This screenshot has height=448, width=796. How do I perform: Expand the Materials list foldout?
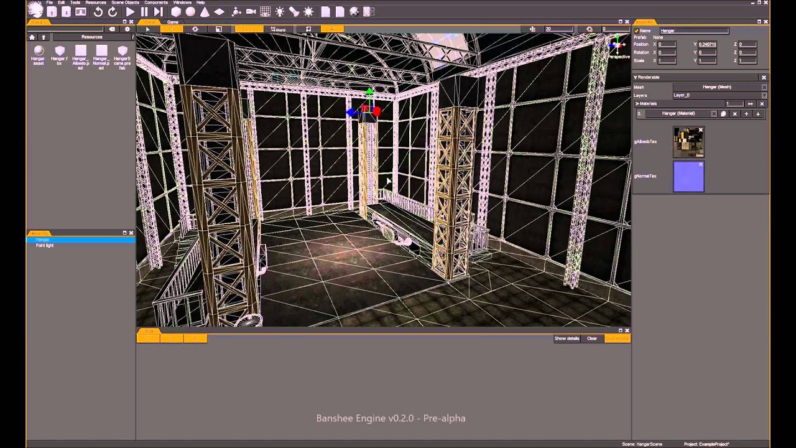[x=637, y=104]
